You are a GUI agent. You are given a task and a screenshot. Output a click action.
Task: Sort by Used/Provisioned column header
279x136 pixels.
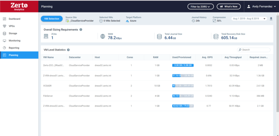point(182,57)
